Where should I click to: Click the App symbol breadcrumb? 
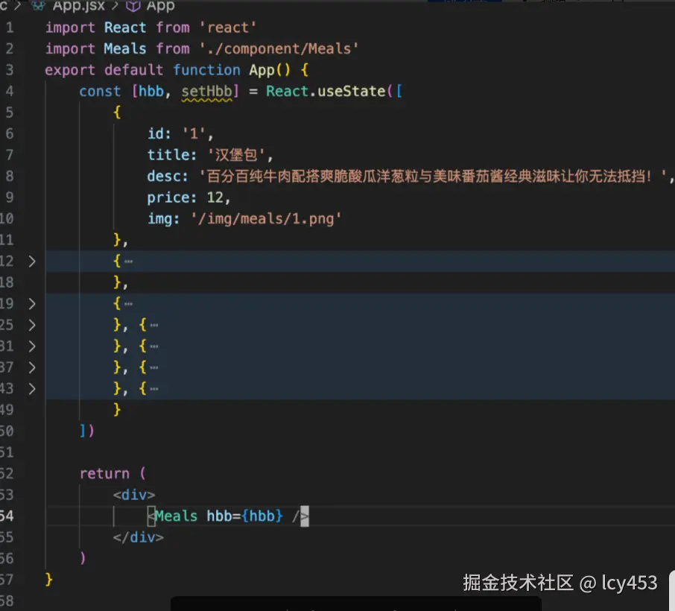(160, 6)
